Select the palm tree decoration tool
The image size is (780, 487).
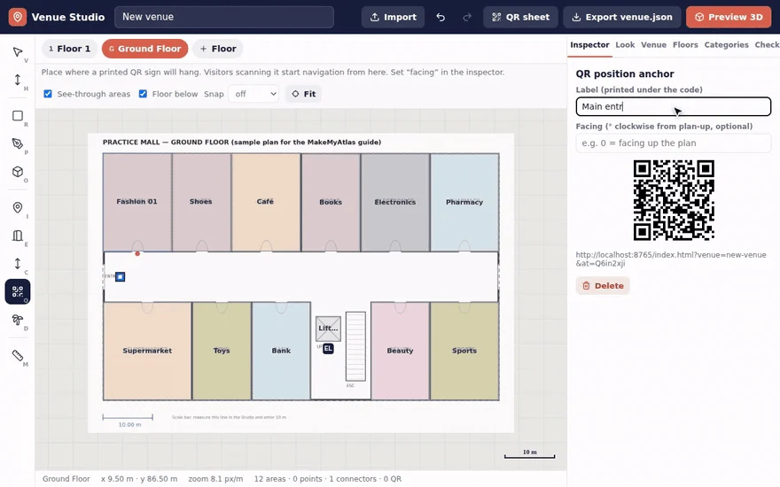click(18, 320)
